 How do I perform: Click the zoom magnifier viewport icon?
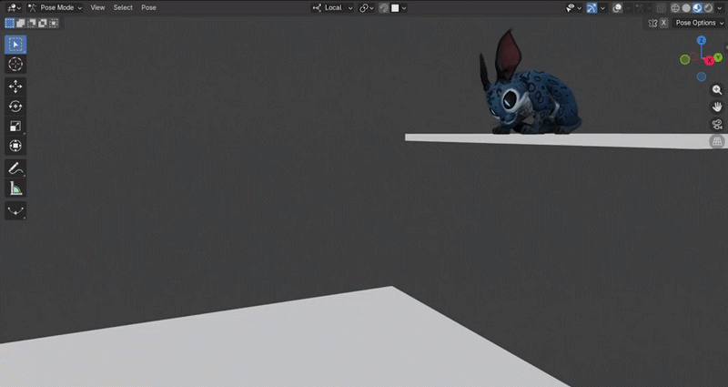pyautogui.click(x=717, y=90)
